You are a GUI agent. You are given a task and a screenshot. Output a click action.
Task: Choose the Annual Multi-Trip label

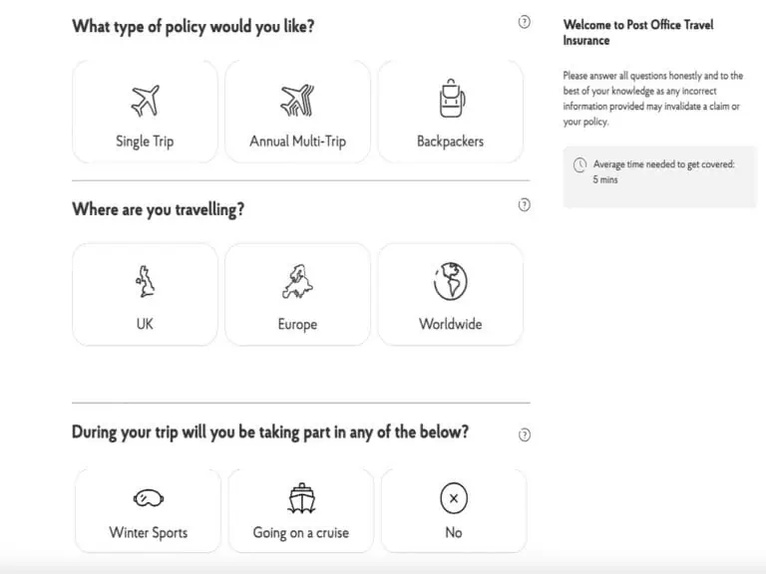point(297,142)
